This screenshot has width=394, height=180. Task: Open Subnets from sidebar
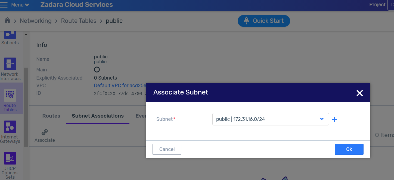click(x=10, y=37)
